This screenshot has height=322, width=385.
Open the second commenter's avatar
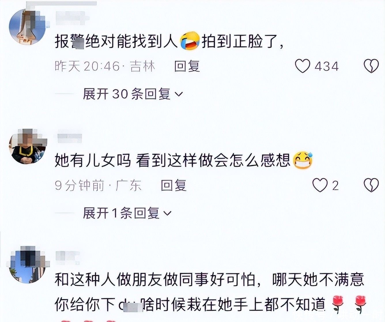coord(27,147)
